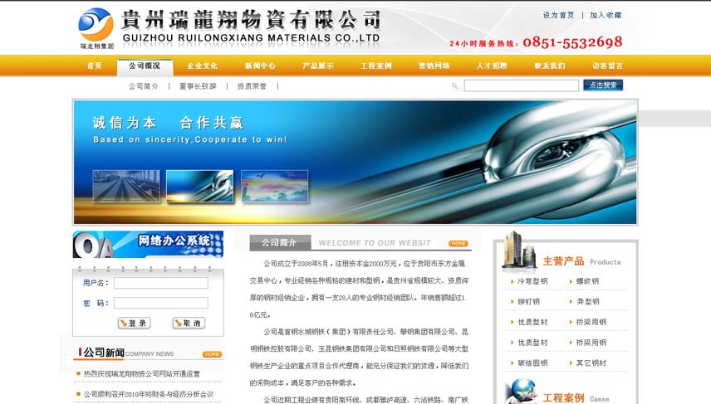Click the 登录 button
The image size is (711, 404).
135,323
